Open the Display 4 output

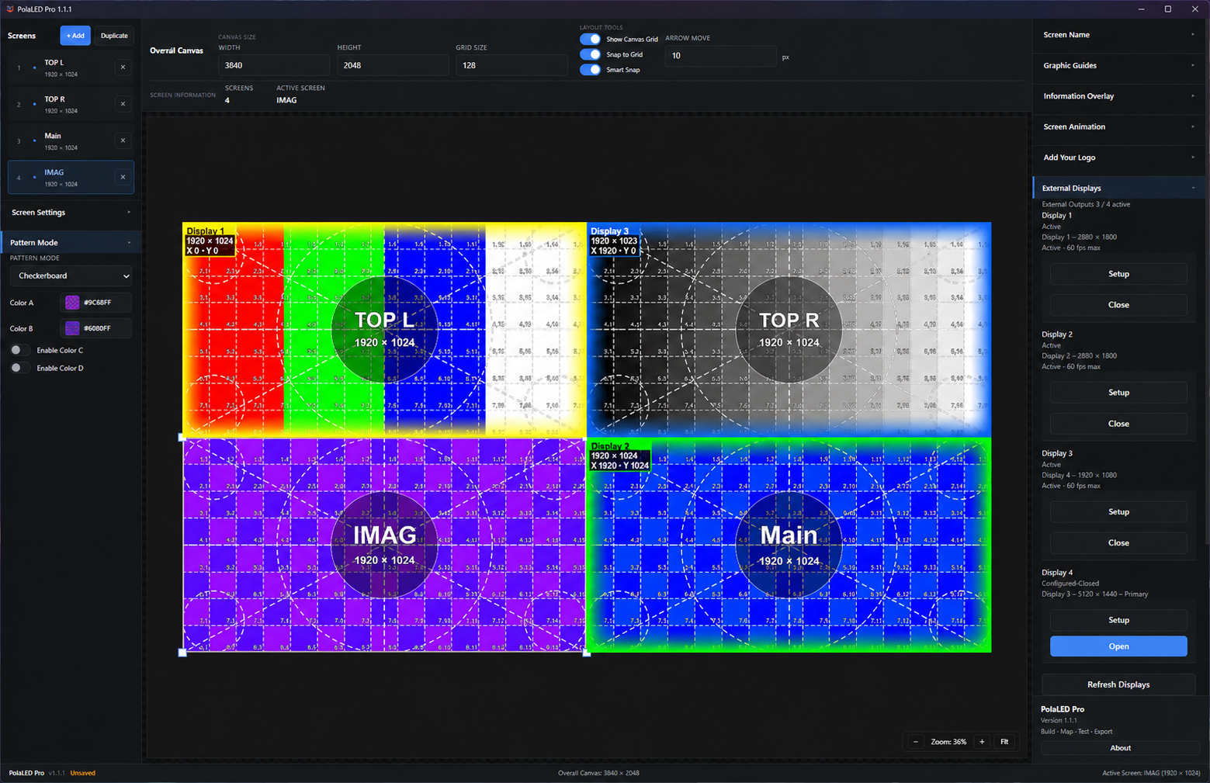[x=1118, y=646]
